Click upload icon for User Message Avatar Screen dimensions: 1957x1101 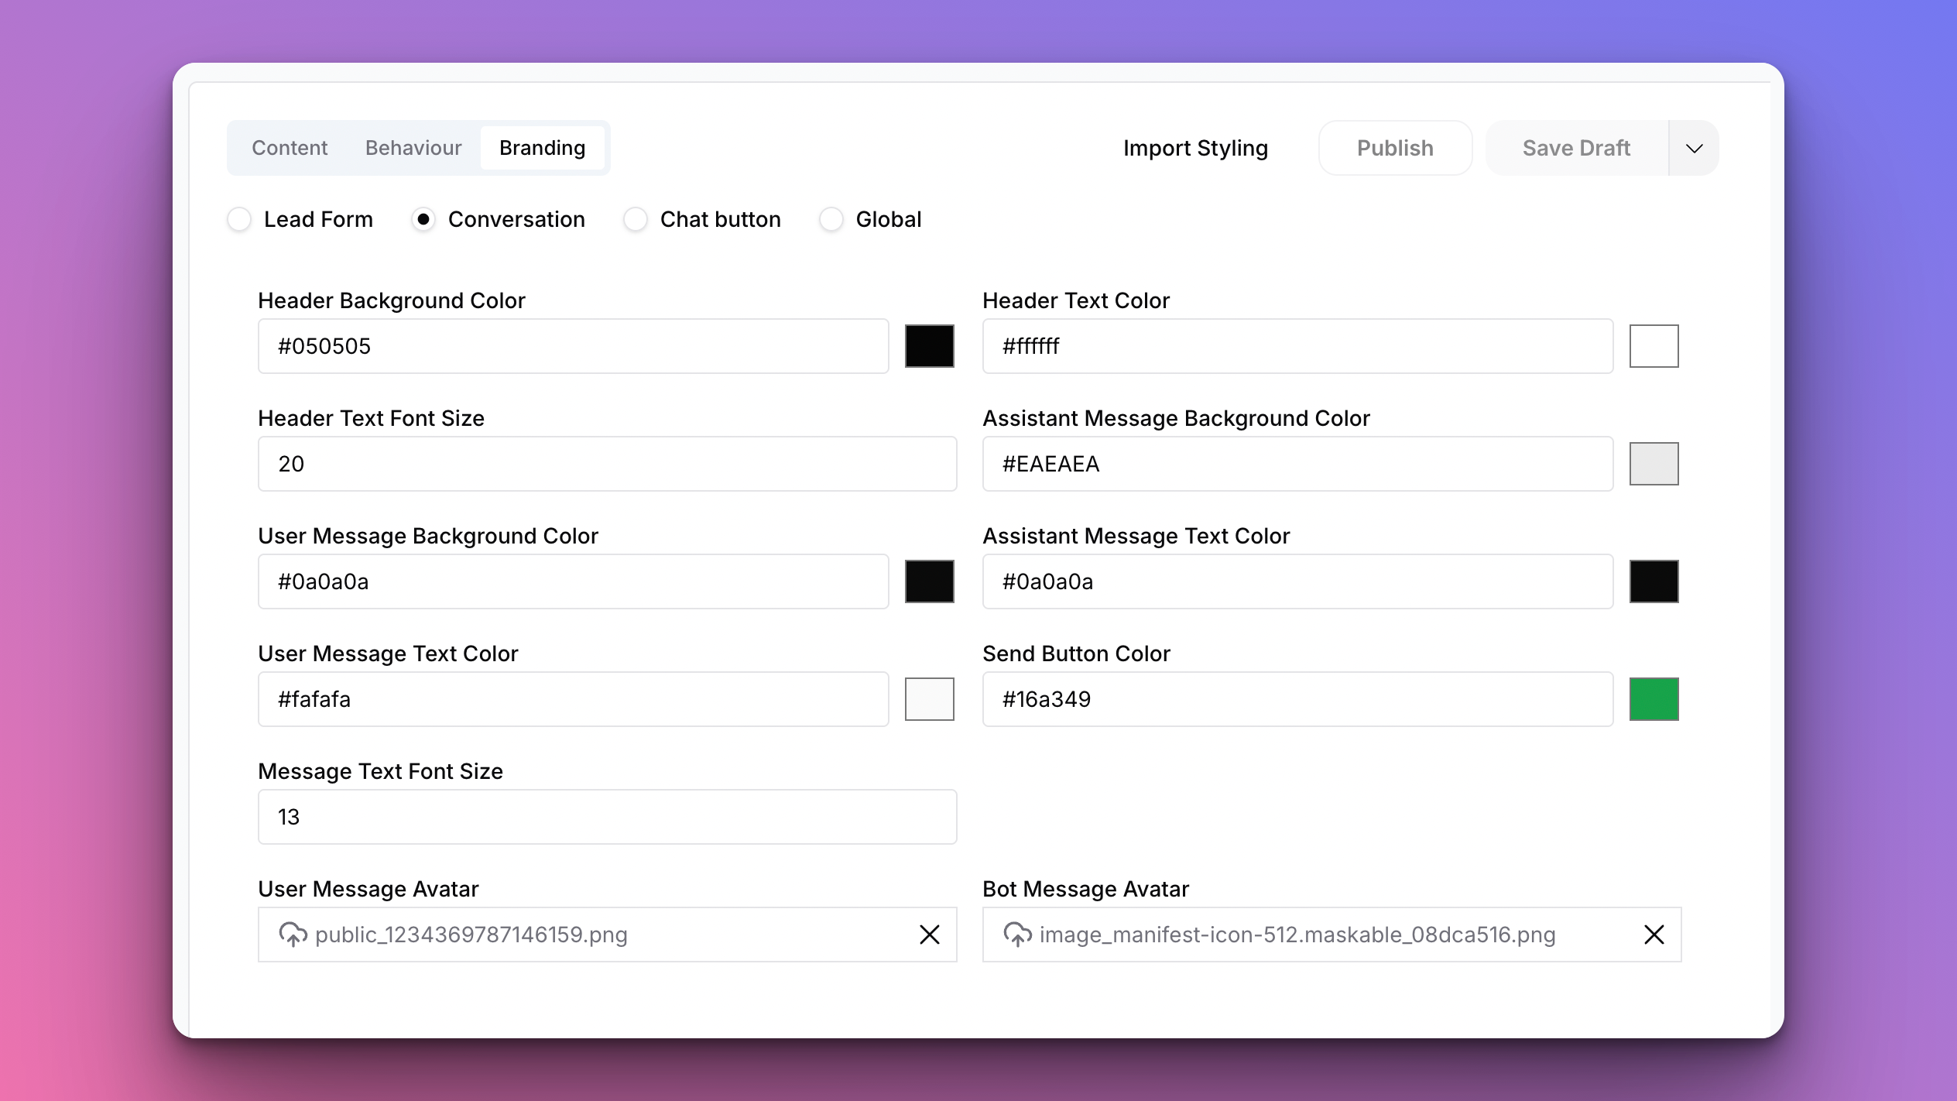(x=293, y=935)
